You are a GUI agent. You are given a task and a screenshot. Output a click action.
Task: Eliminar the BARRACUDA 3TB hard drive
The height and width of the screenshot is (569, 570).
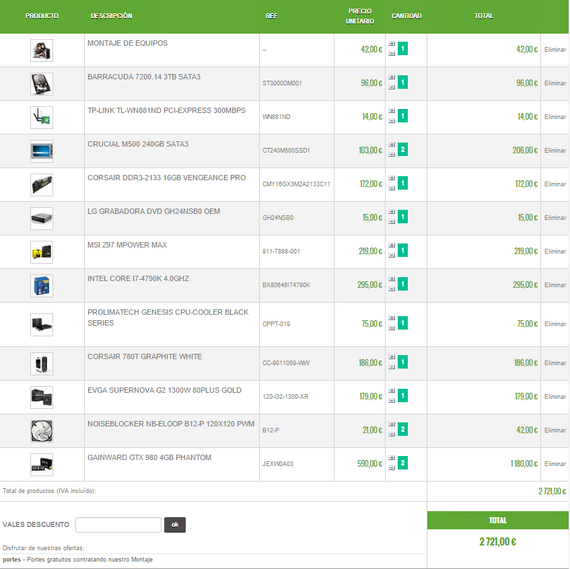[555, 83]
